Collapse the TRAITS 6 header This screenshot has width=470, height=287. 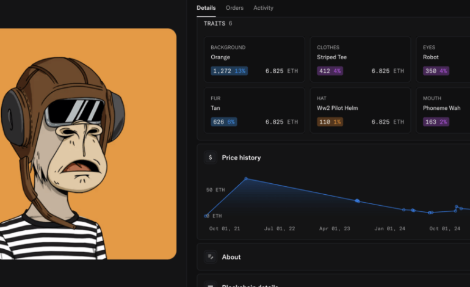(217, 24)
